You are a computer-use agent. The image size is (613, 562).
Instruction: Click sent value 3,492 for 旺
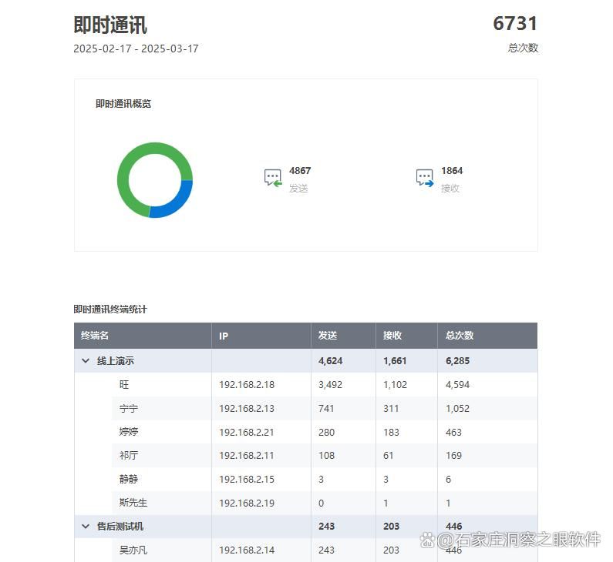tap(330, 385)
